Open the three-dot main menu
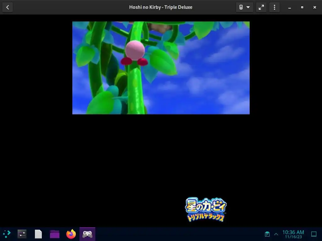 [x=274, y=8]
